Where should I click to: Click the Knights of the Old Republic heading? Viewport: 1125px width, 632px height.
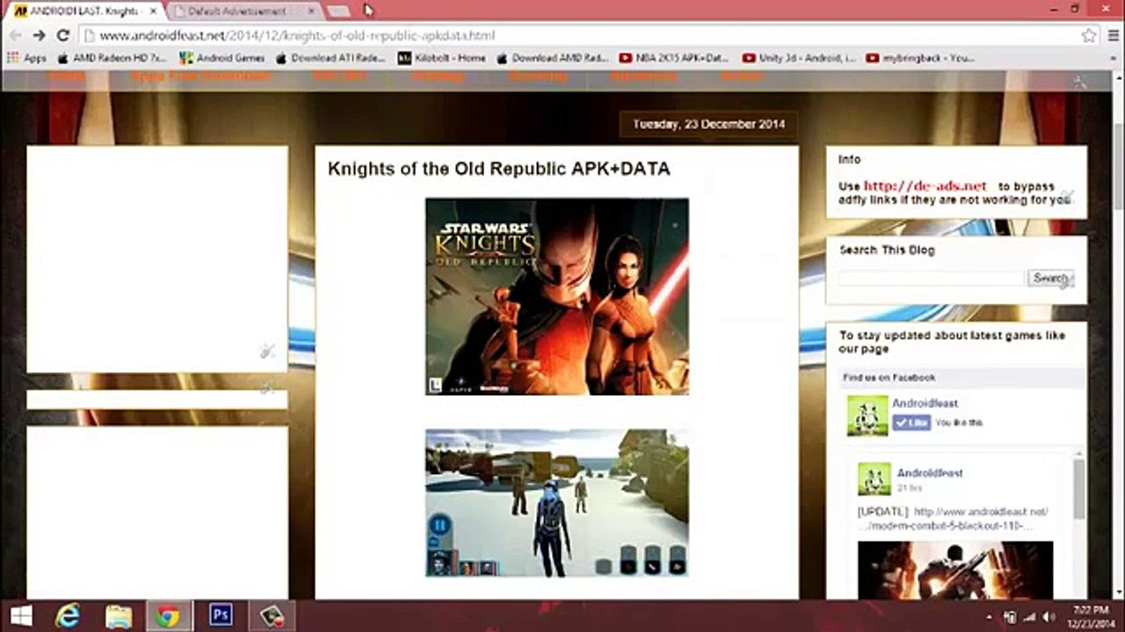498,169
